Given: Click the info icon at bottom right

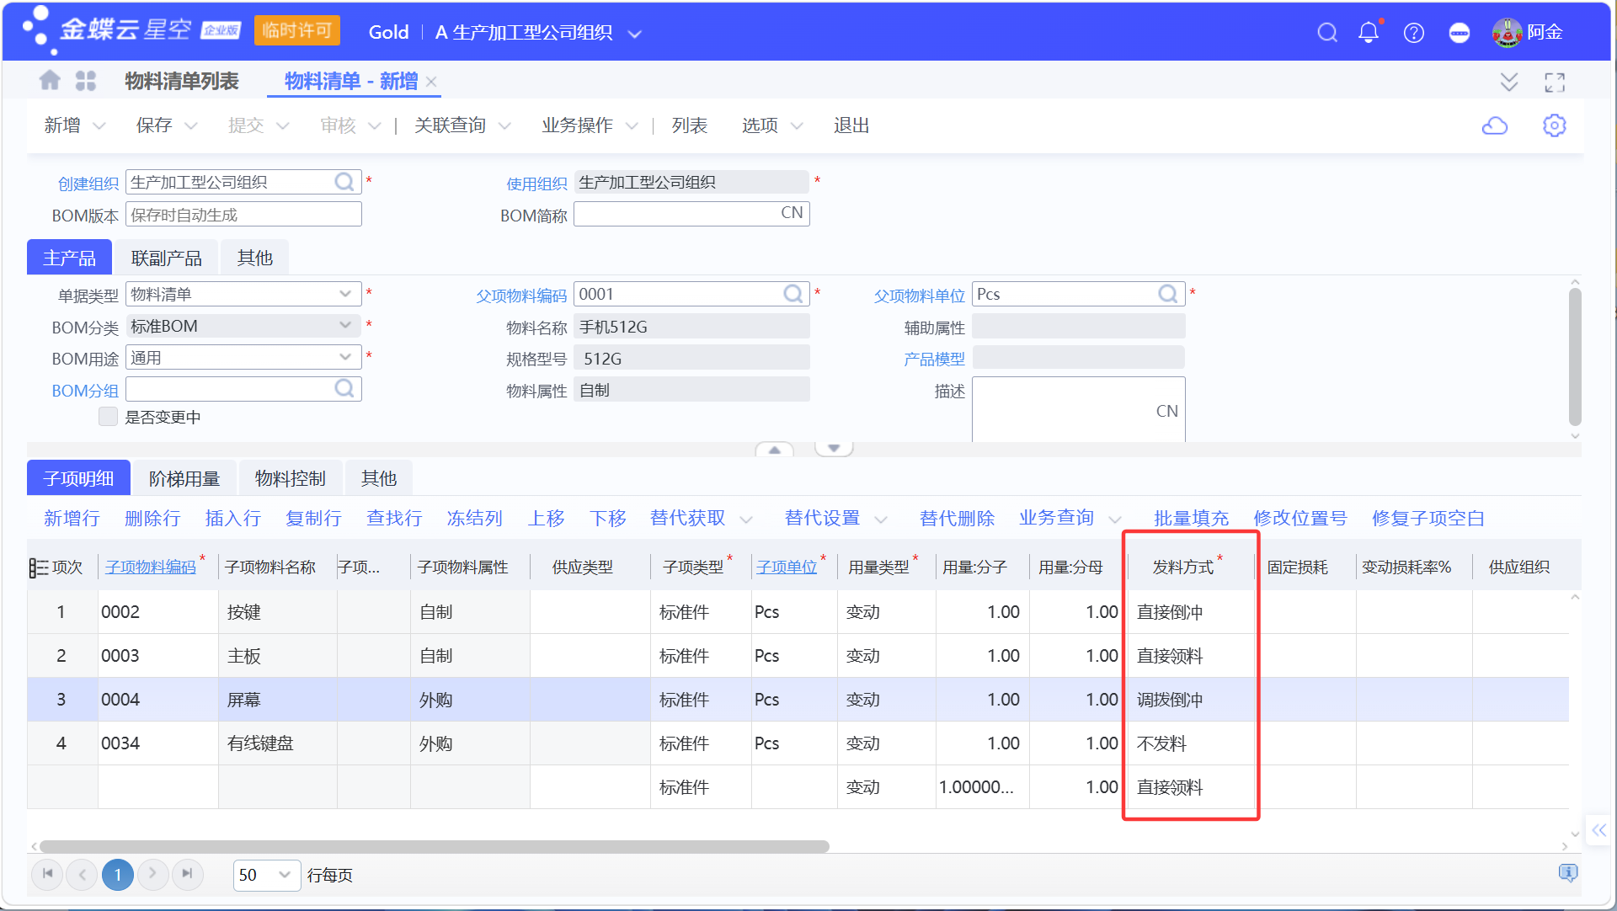Looking at the screenshot, I should click(x=1567, y=873).
